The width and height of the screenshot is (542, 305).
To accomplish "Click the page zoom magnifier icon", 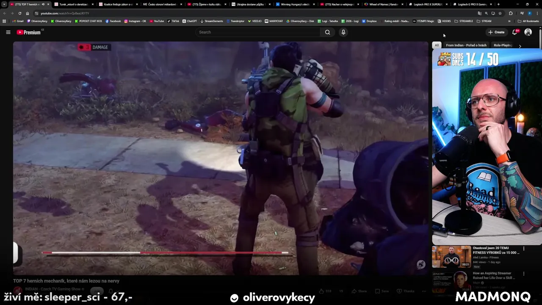I will [x=486, y=13].
